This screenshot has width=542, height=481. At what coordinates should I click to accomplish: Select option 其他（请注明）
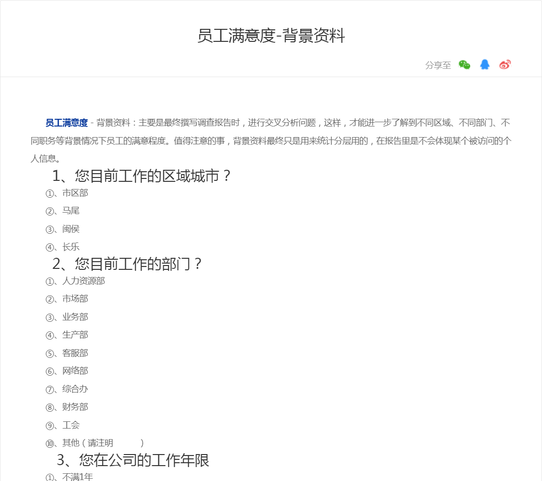click(95, 443)
